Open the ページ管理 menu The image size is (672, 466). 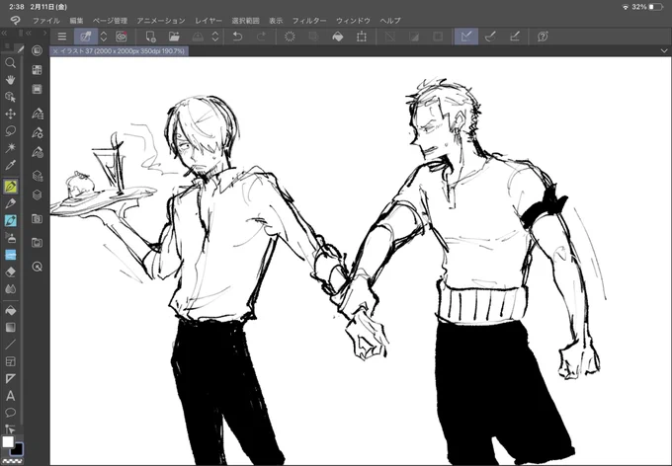pyautogui.click(x=110, y=20)
